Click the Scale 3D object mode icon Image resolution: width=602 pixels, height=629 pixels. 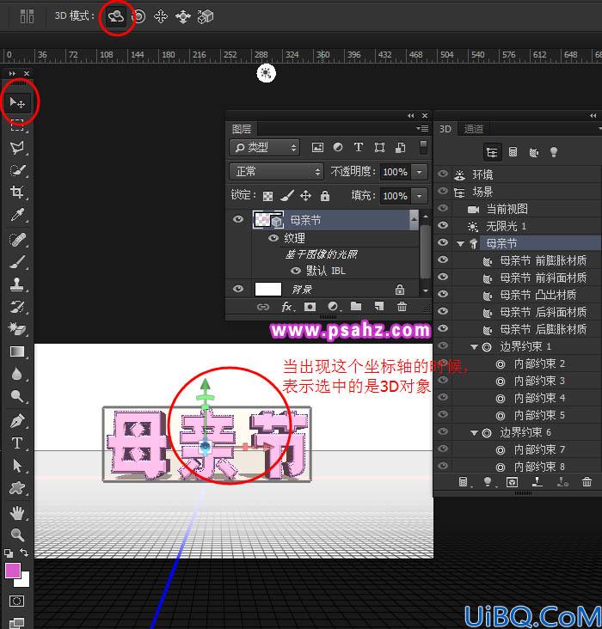pos(206,17)
